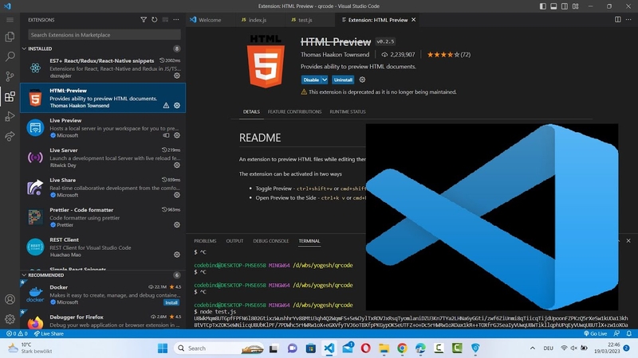
Task: Toggle Go Live server in status bar
Action: pyautogui.click(x=595, y=333)
